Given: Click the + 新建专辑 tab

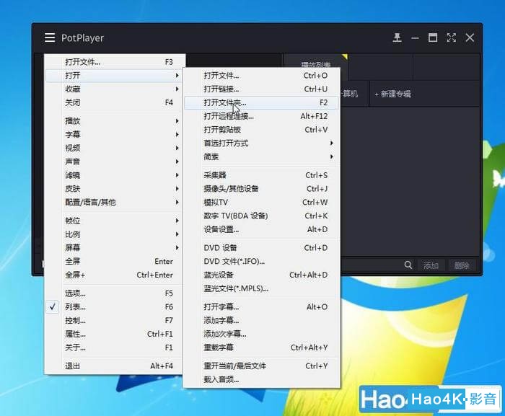Looking at the screenshot, I should (x=393, y=94).
